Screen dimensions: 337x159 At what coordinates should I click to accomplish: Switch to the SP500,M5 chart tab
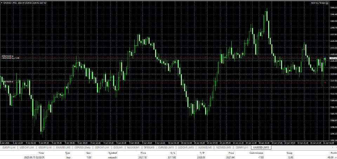tap(150, 148)
